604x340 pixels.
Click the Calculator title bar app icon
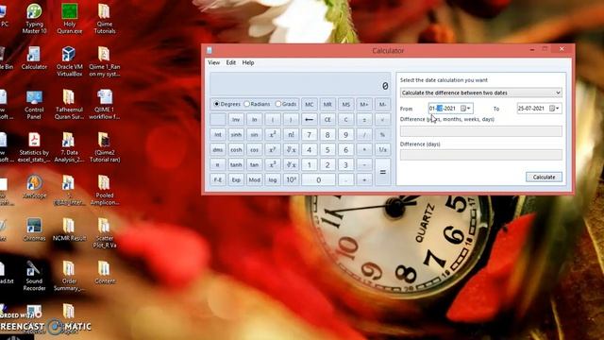pos(210,50)
